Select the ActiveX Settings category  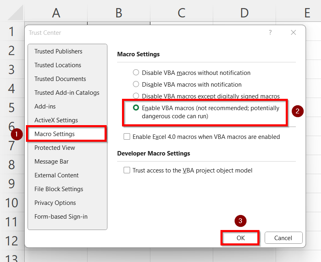point(56,120)
